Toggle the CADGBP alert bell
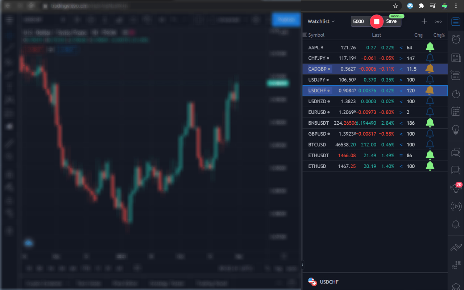464x290 pixels. [430, 69]
